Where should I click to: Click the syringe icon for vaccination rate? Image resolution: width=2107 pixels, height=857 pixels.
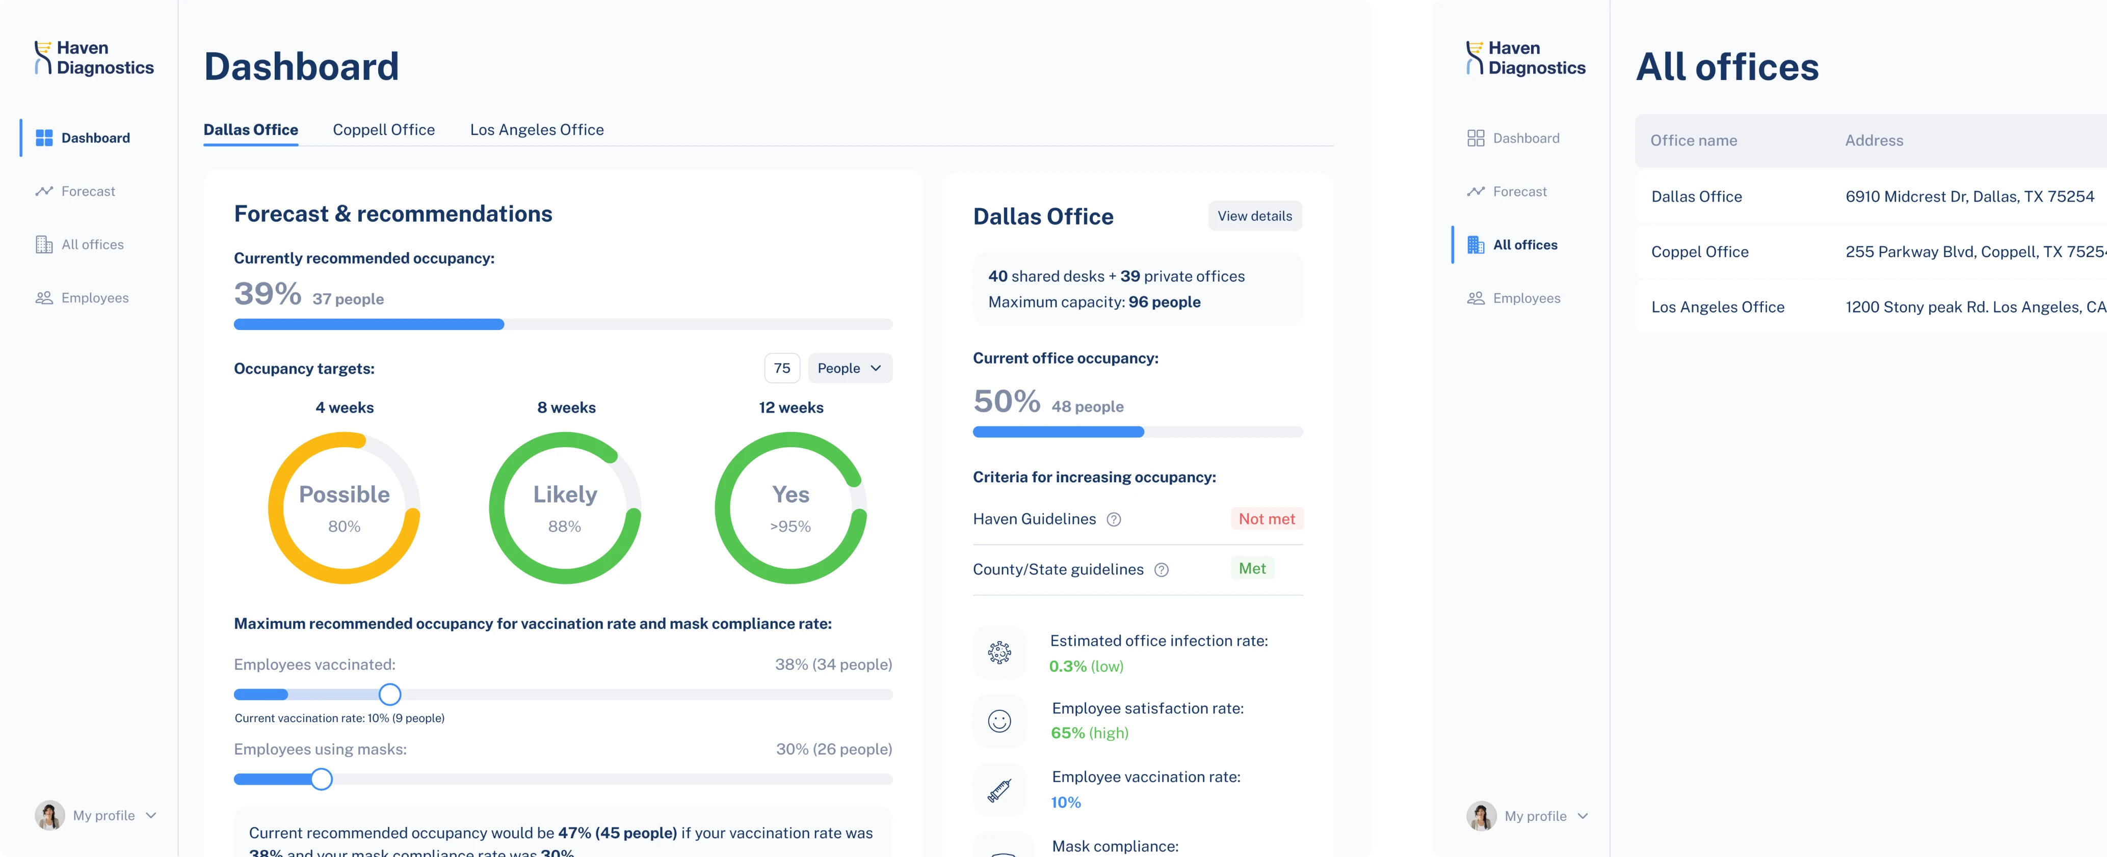[x=998, y=790]
